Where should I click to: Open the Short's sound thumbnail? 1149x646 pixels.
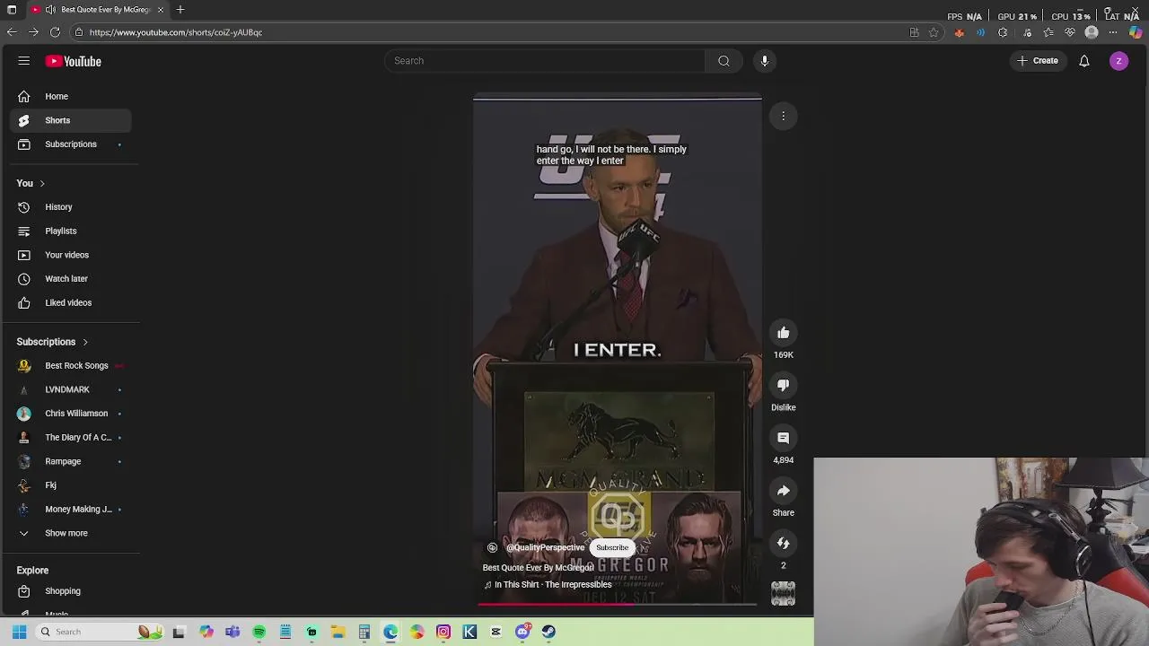(784, 593)
